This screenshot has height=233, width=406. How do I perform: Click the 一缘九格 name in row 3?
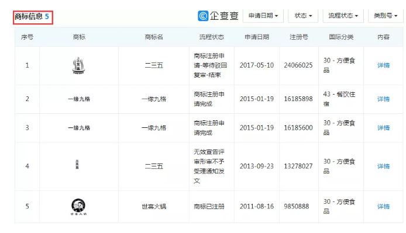(154, 128)
